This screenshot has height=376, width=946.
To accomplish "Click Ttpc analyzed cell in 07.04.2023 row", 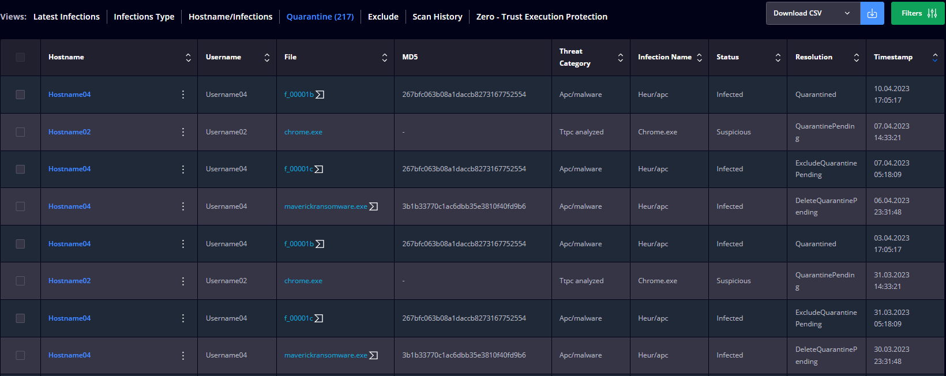I will (581, 132).
